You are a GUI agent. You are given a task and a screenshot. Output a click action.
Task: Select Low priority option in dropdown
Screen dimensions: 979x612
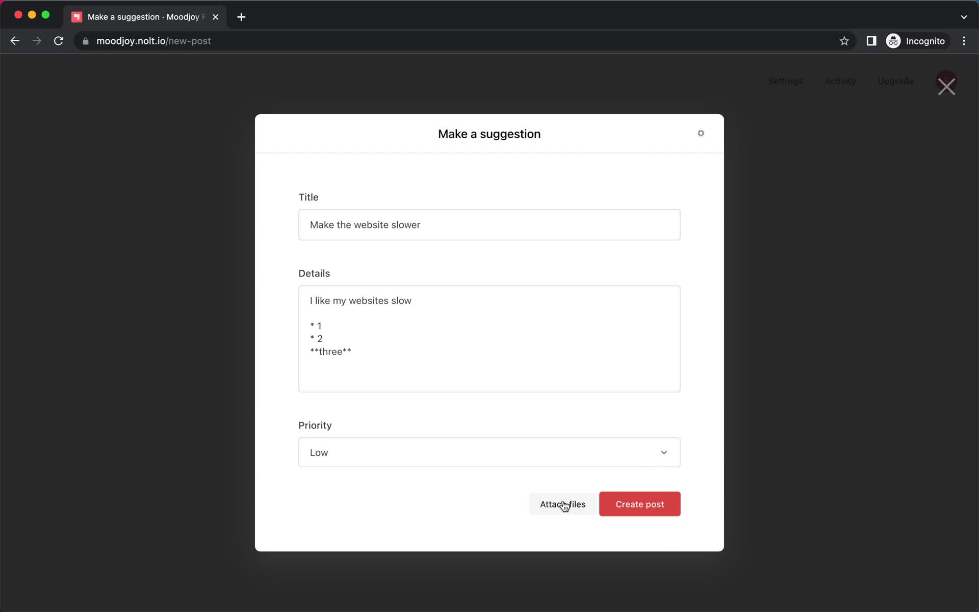click(x=489, y=452)
